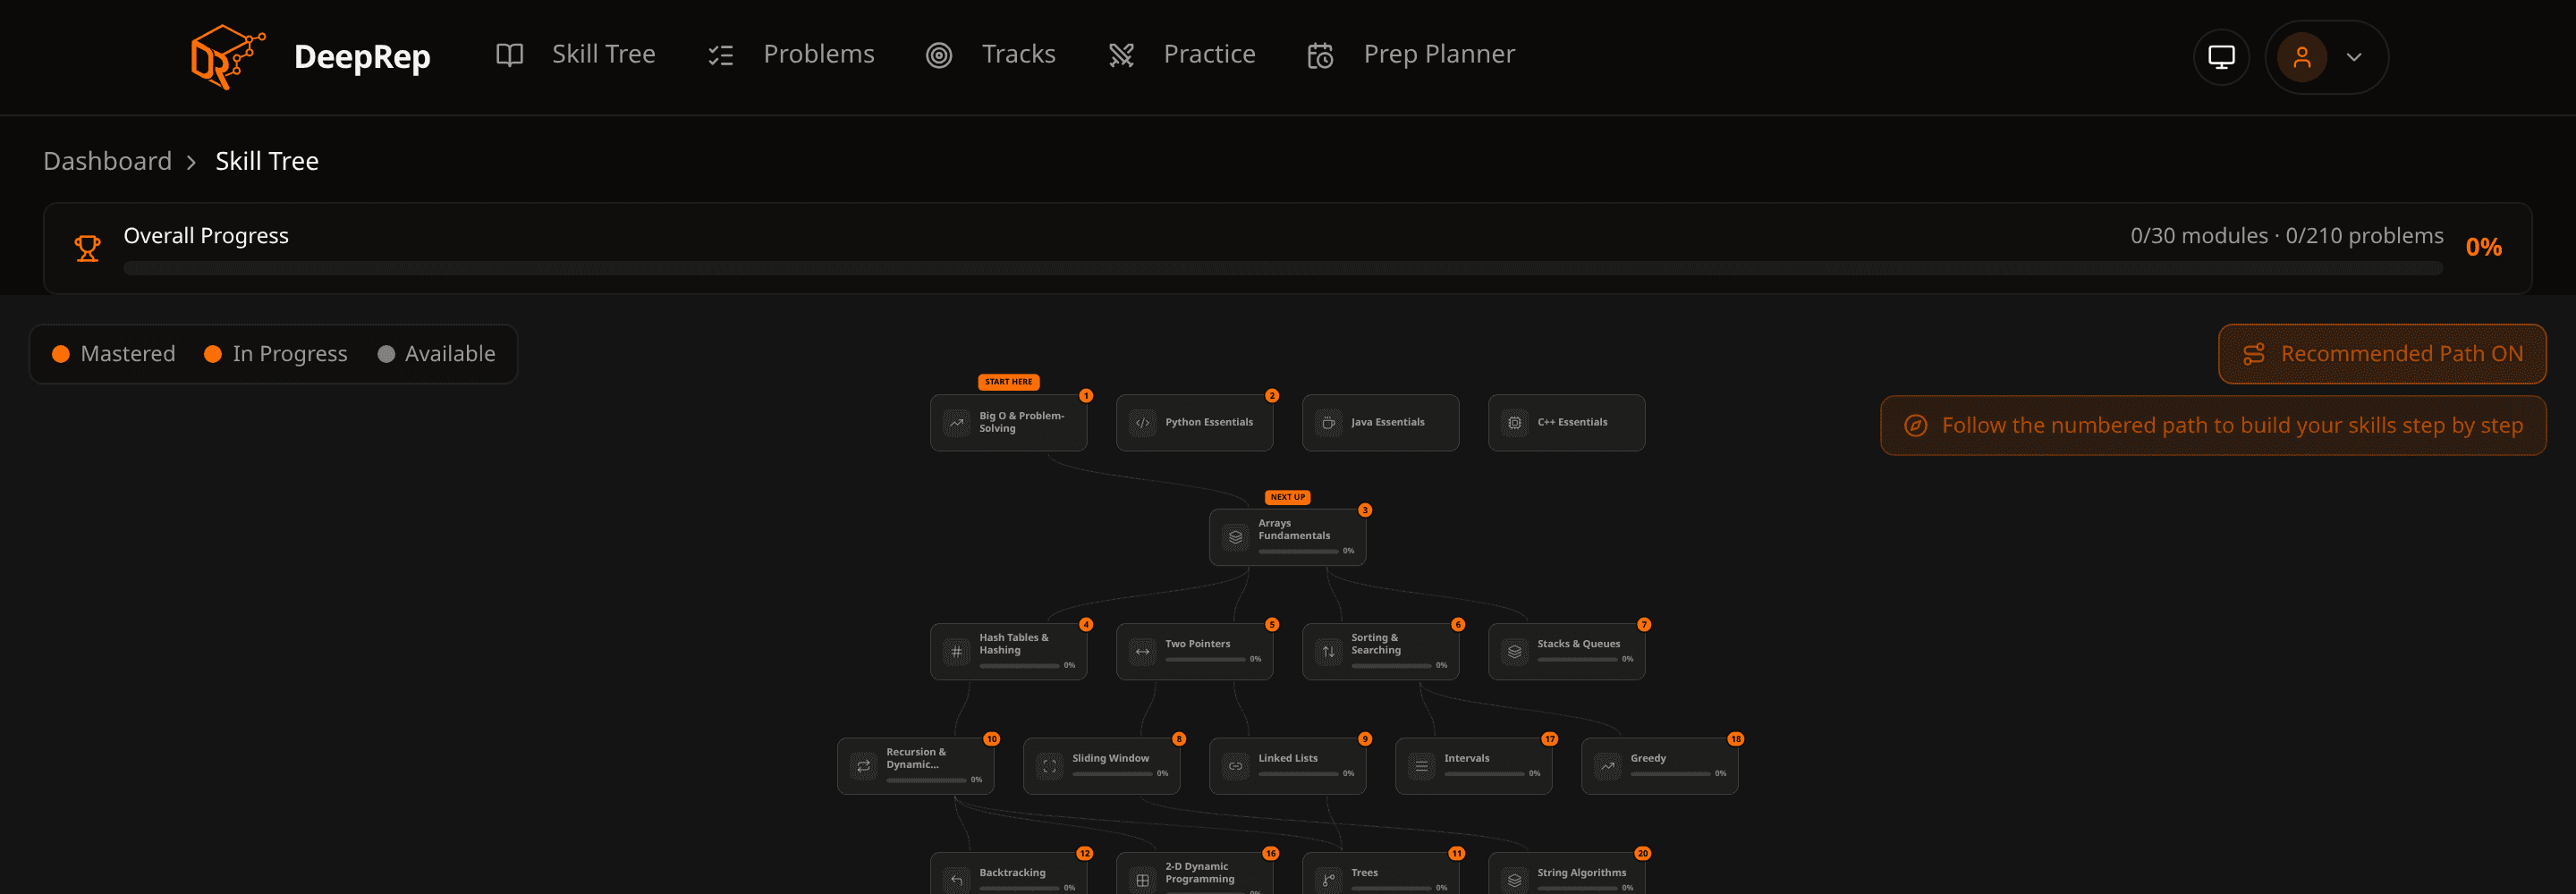The width and height of the screenshot is (2576, 894).
Task: Open the Prep Planner
Action: coord(1411,55)
